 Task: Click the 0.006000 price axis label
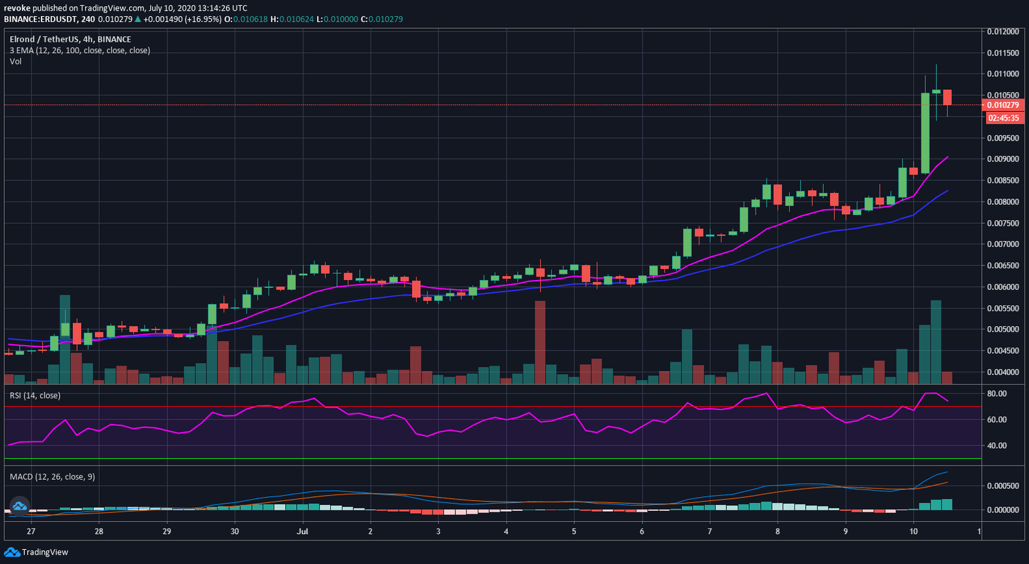pos(1002,287)
